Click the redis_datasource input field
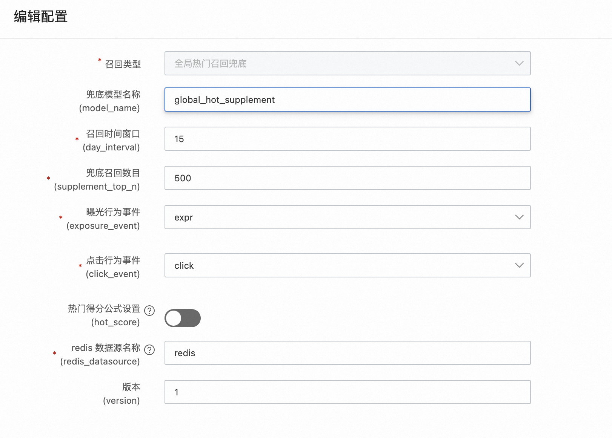This screenshot has width=612, height=438. (x=348, y=353)
